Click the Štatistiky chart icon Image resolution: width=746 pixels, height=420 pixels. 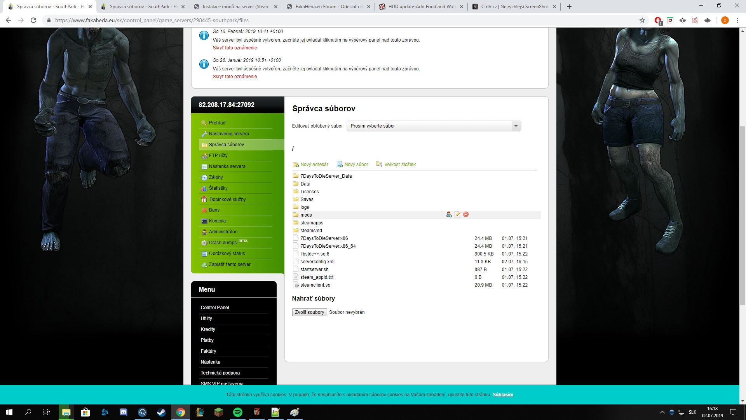point(204,188)
